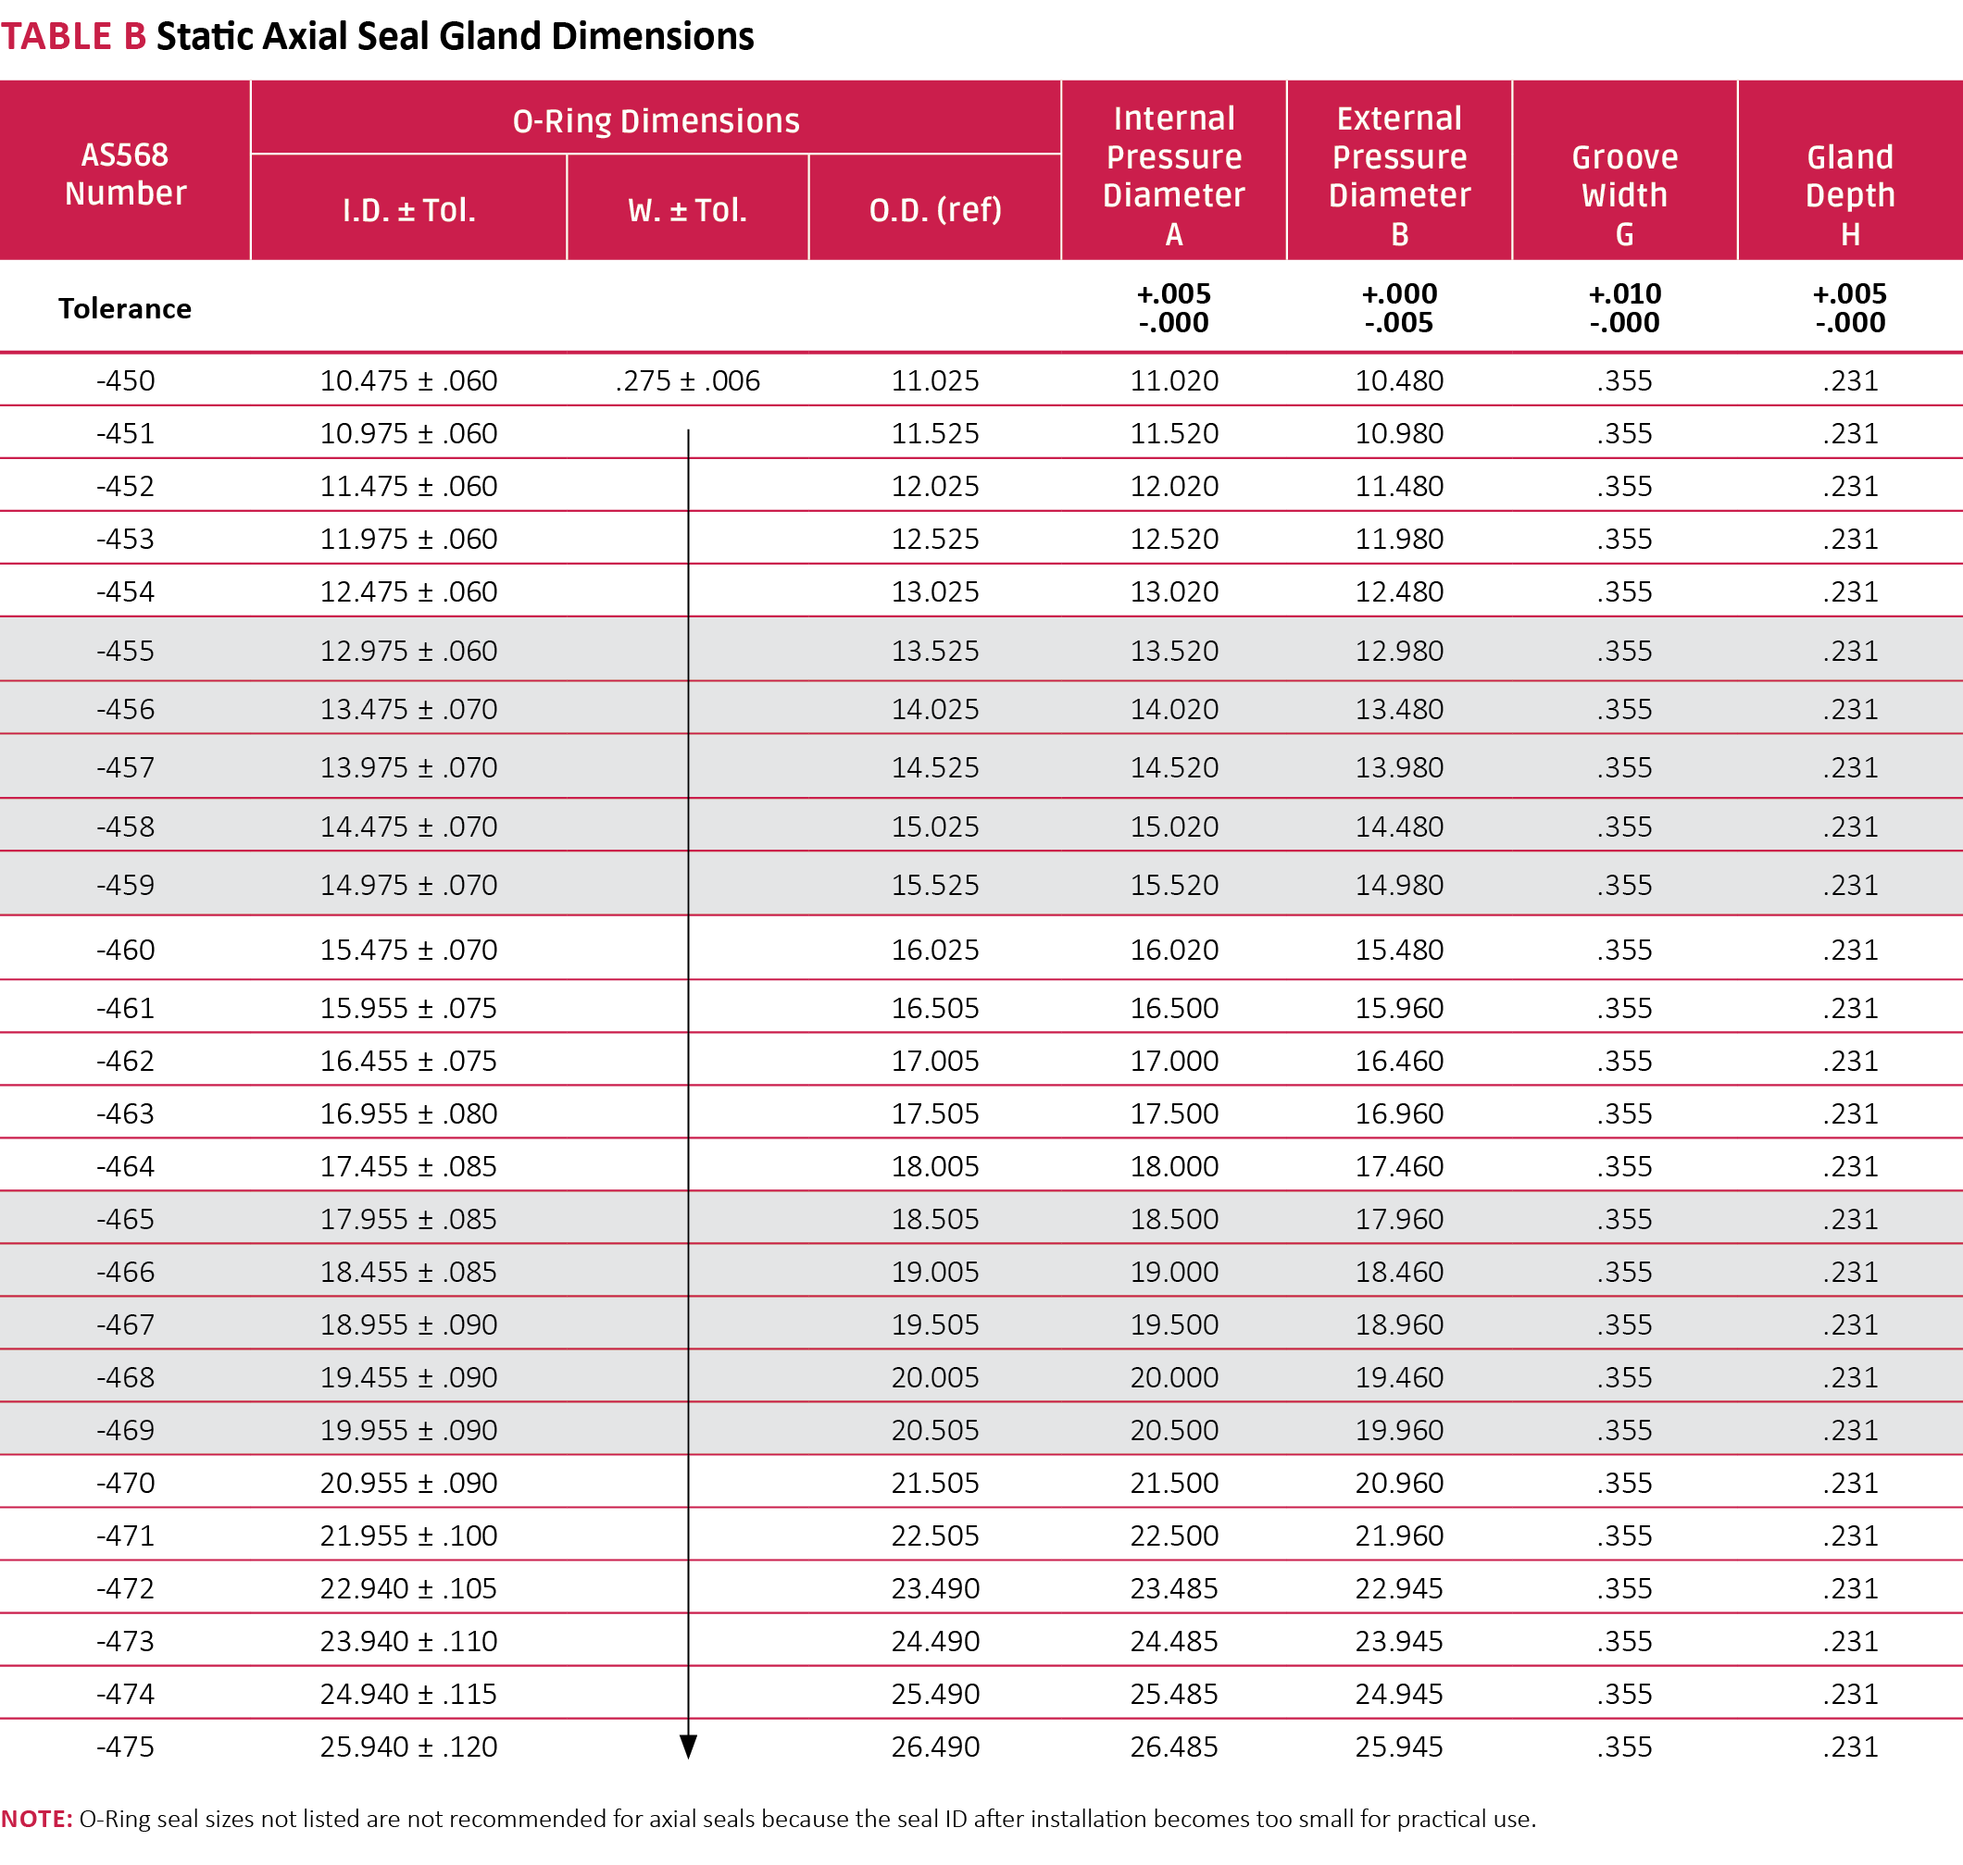Select the I.D. ± Tol. column header

408,210
